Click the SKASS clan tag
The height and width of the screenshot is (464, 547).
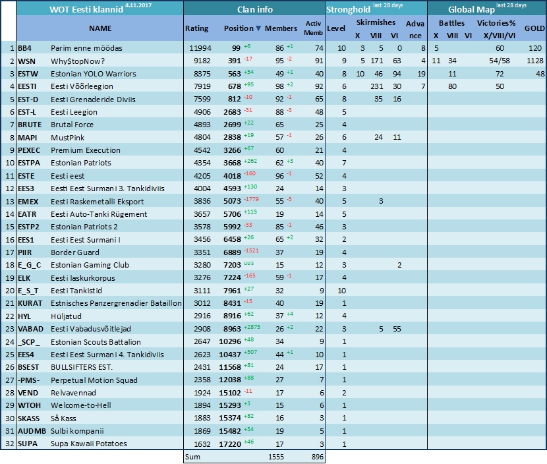(x=28, y=419)
